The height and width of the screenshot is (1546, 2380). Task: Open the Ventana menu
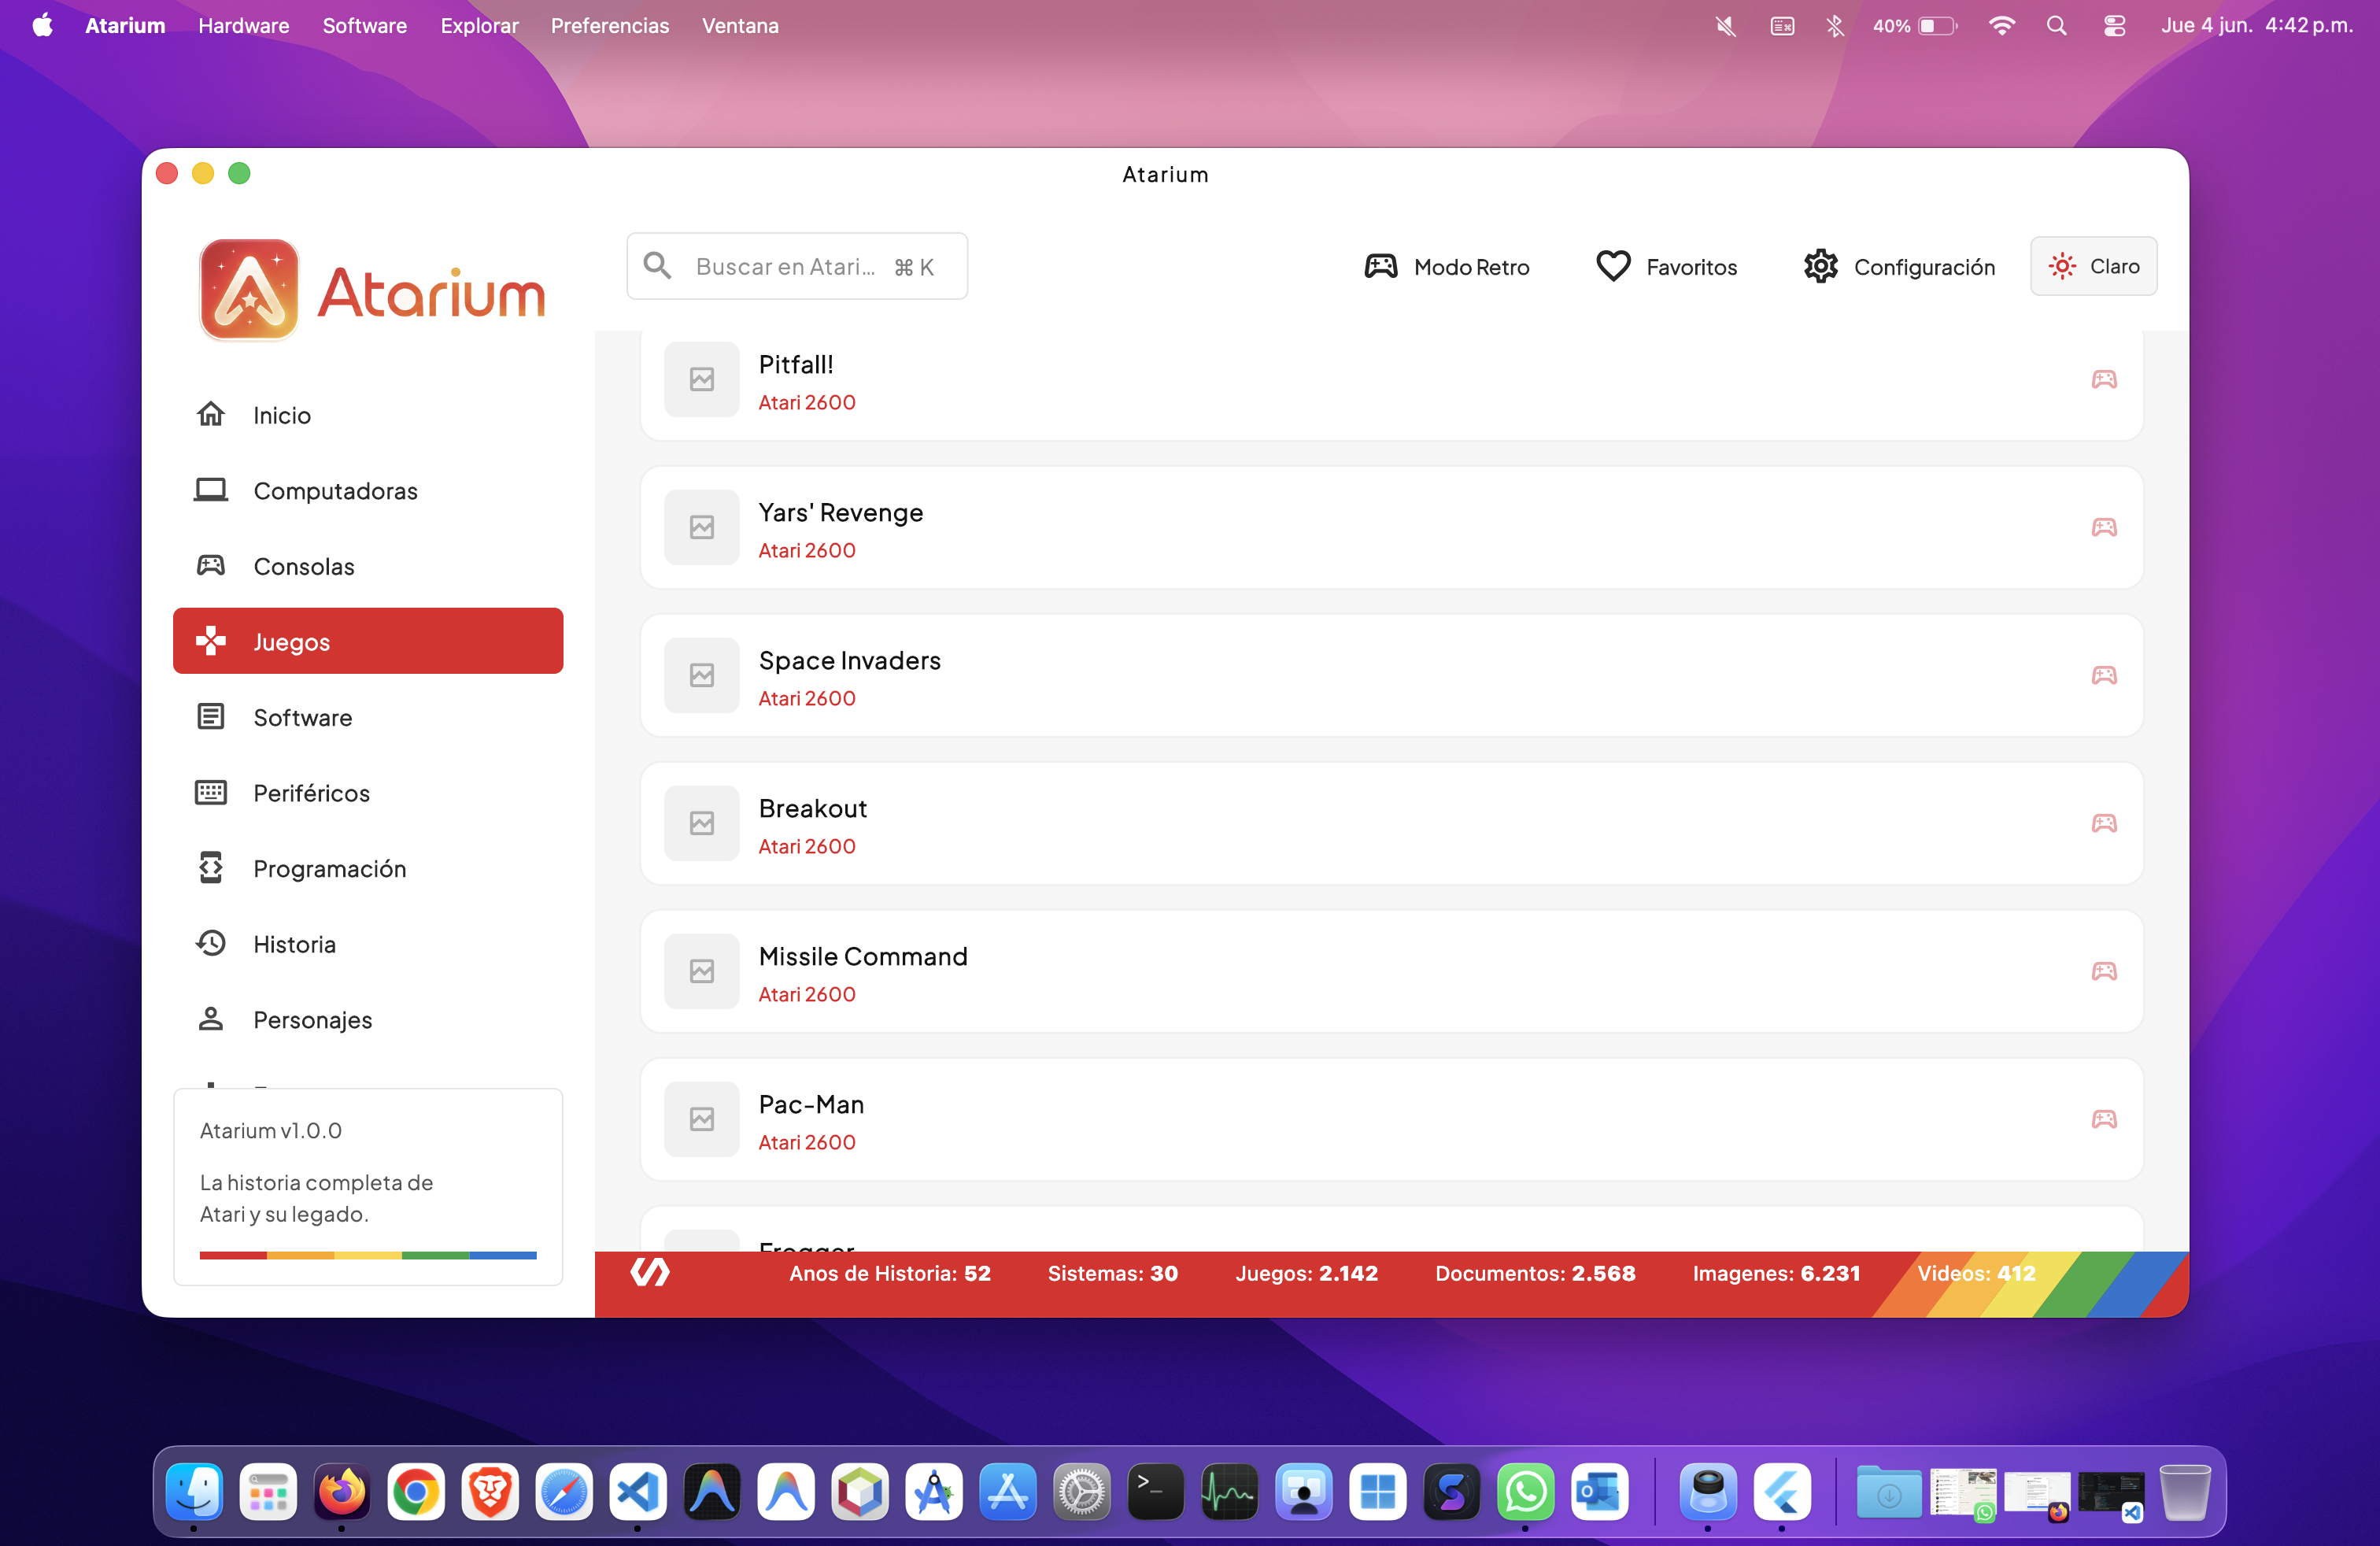coord(740,25)
